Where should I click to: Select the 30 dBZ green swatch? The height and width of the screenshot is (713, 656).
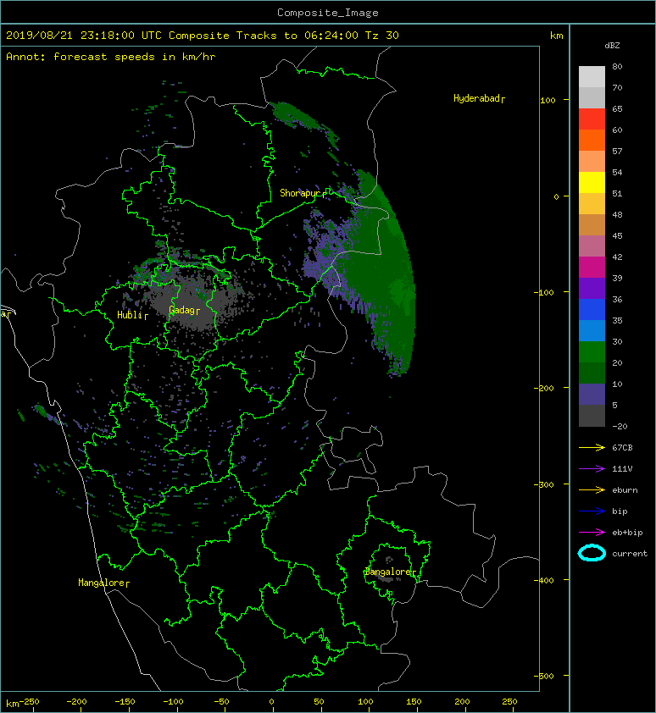pyautogui.click(x=592, y=351)
